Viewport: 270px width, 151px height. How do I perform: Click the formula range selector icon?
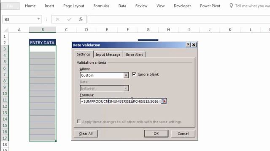[164, 101]
